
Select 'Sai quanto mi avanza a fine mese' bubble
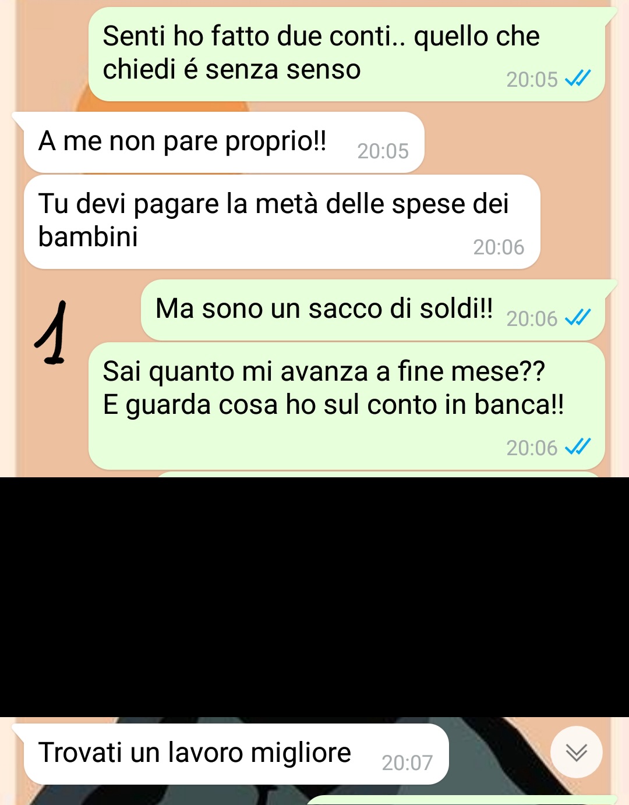click(x=347, y=406)
